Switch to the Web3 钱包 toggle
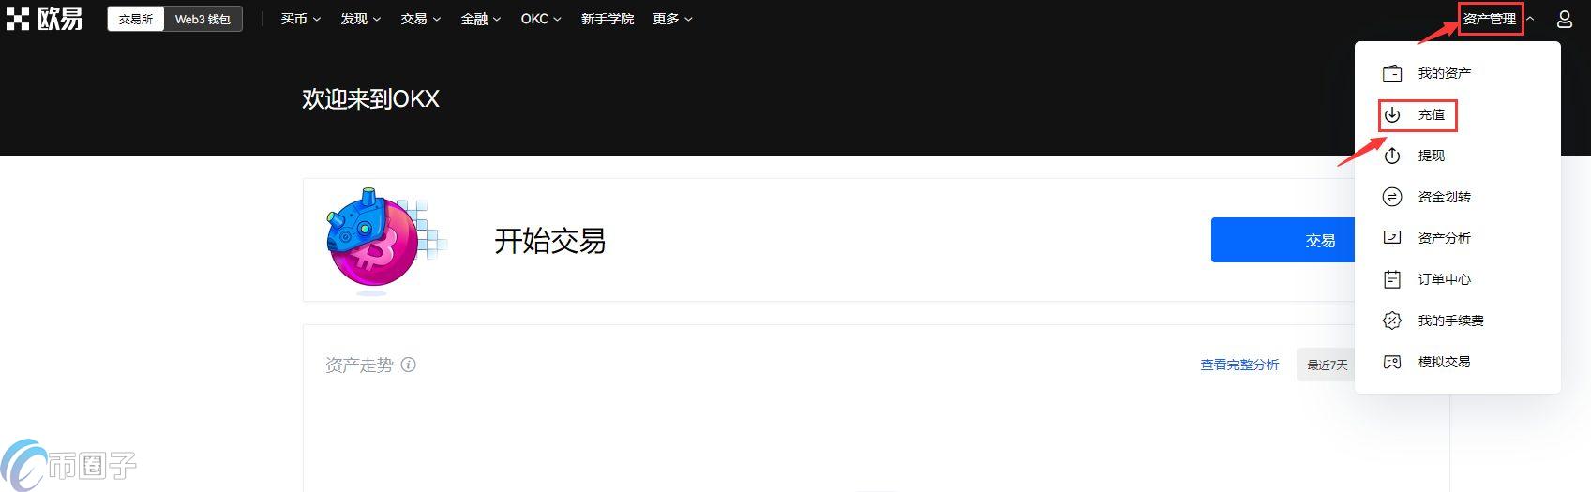 click(x=203, y=19)
